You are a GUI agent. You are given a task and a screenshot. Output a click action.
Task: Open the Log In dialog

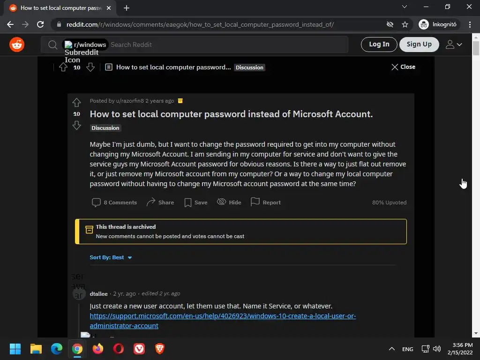click(379, 45)
